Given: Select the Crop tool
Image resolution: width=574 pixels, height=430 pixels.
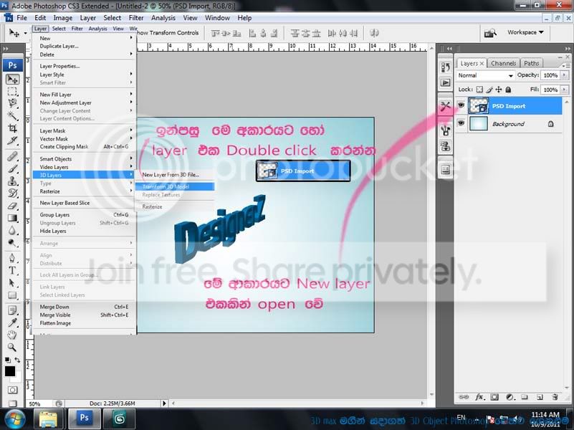Looking at the screenshot, I should click(x=12, y=128).
